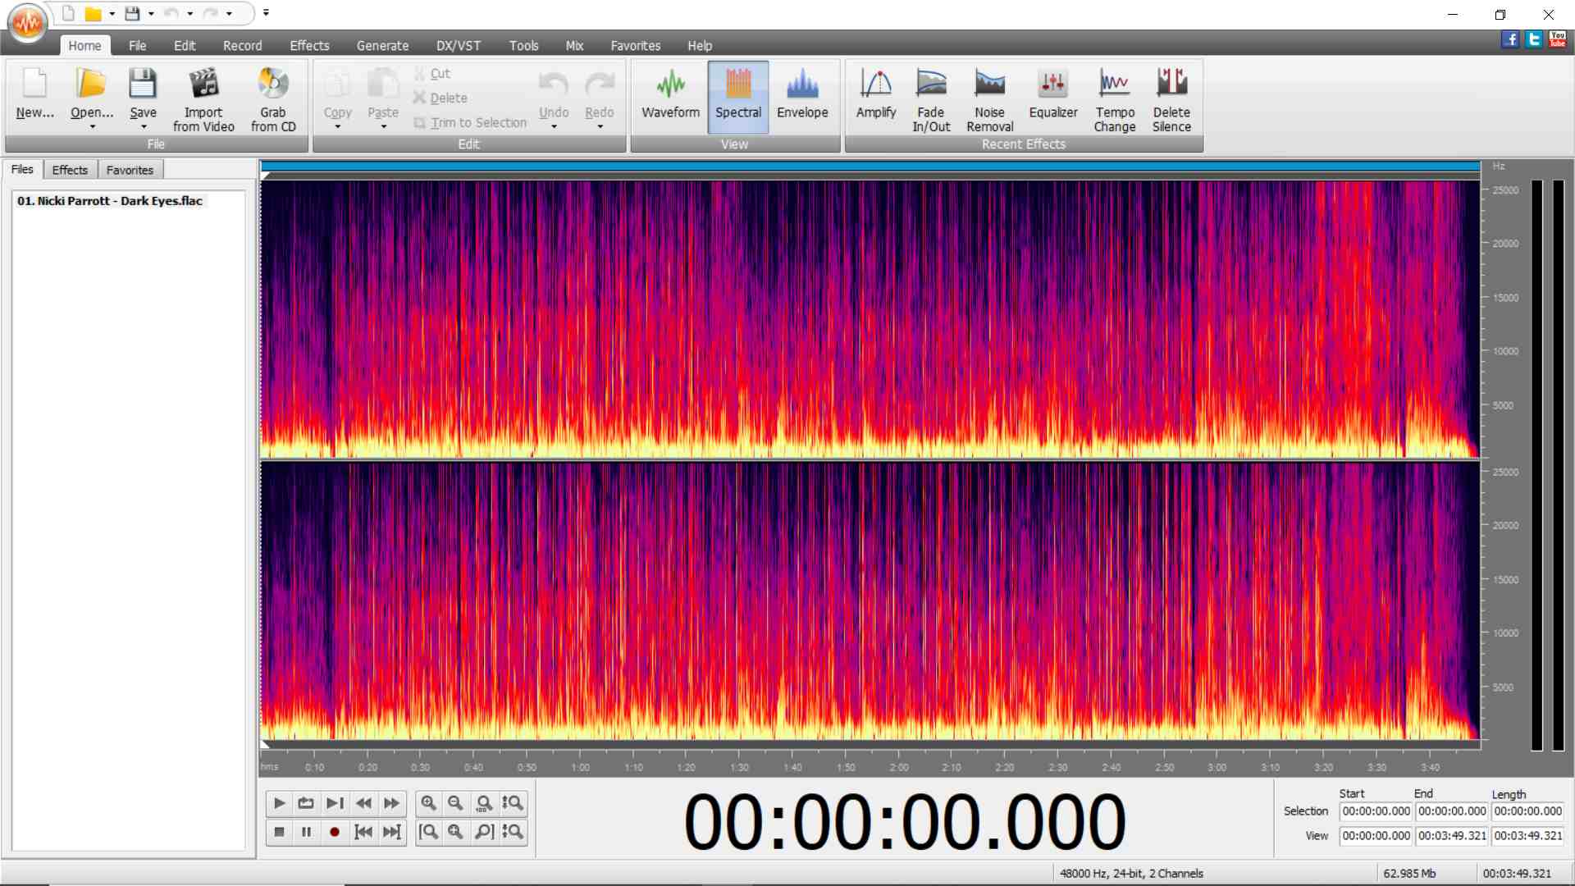Open the Record ribbon tab
The image size is (1575, 886).
pos(243,46)
